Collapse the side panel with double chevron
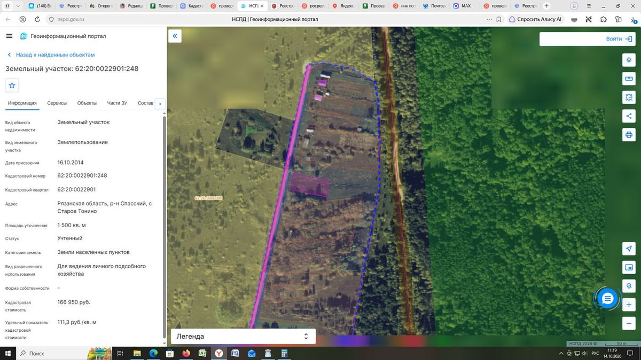The image size is (641, 360). coord(175,36)
